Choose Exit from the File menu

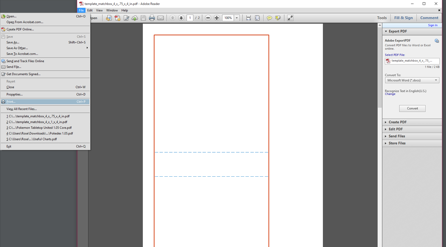(45, 146)
